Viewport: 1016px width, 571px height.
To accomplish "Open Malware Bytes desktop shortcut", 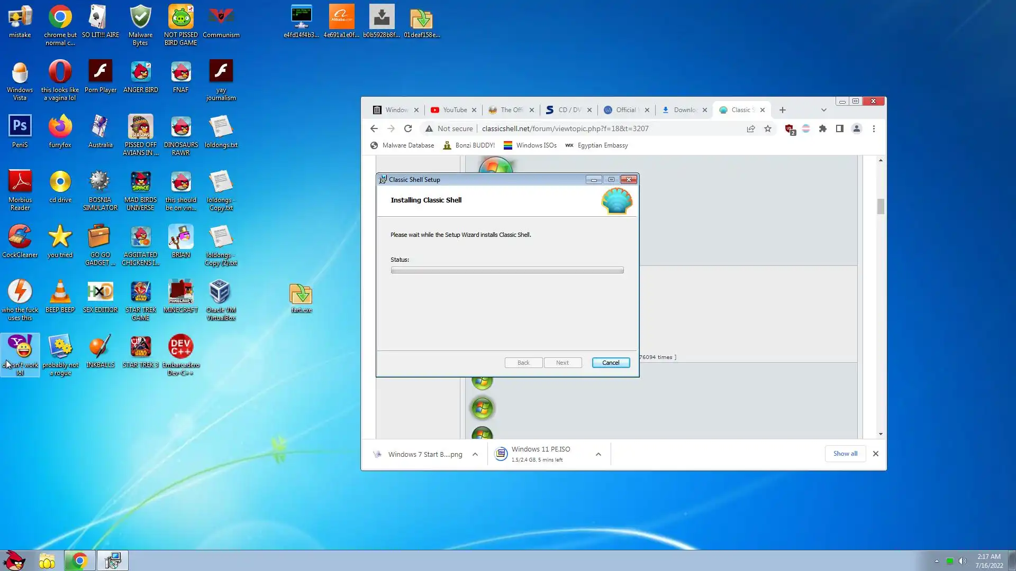I will 140,25.
